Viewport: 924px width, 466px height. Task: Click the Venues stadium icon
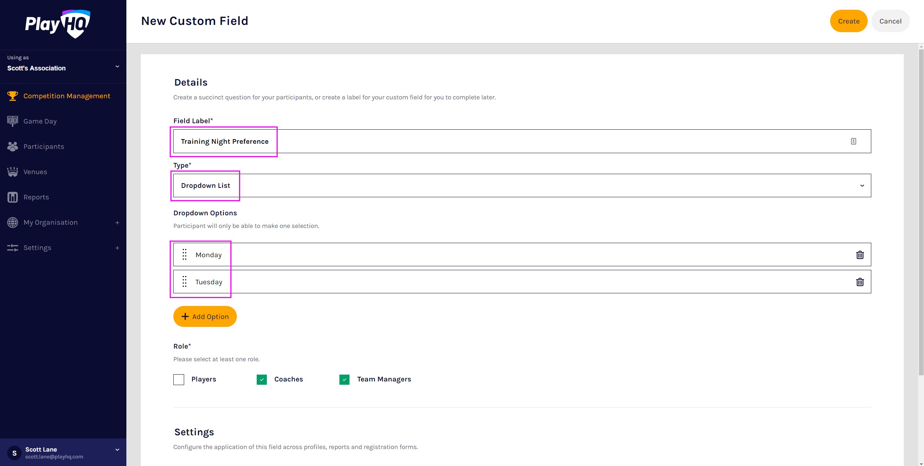pos(13,172)
